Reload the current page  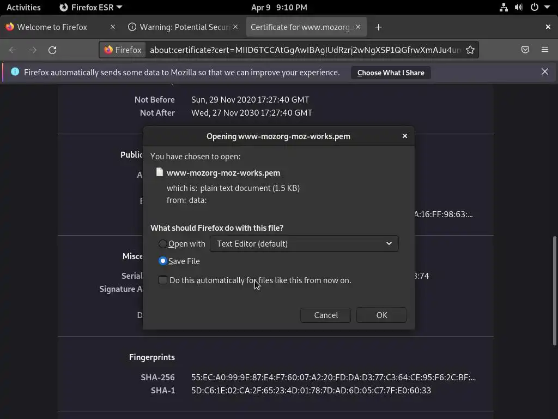[52, 50]
